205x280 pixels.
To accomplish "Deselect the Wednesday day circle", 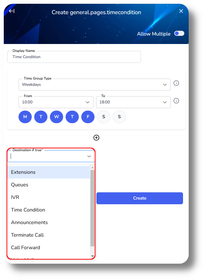I will tap(57, 117).
